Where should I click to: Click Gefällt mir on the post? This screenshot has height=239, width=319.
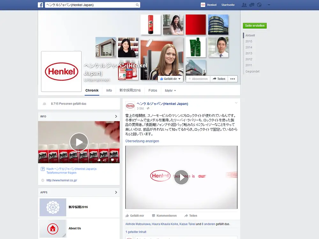pos(135,216)
